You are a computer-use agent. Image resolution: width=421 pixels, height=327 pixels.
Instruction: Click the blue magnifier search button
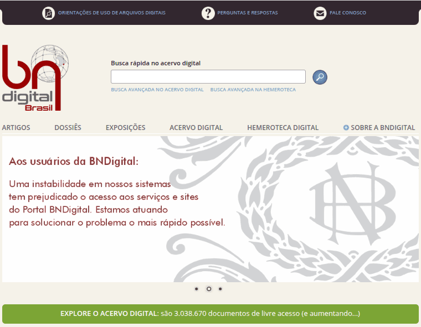click(320, 77)
